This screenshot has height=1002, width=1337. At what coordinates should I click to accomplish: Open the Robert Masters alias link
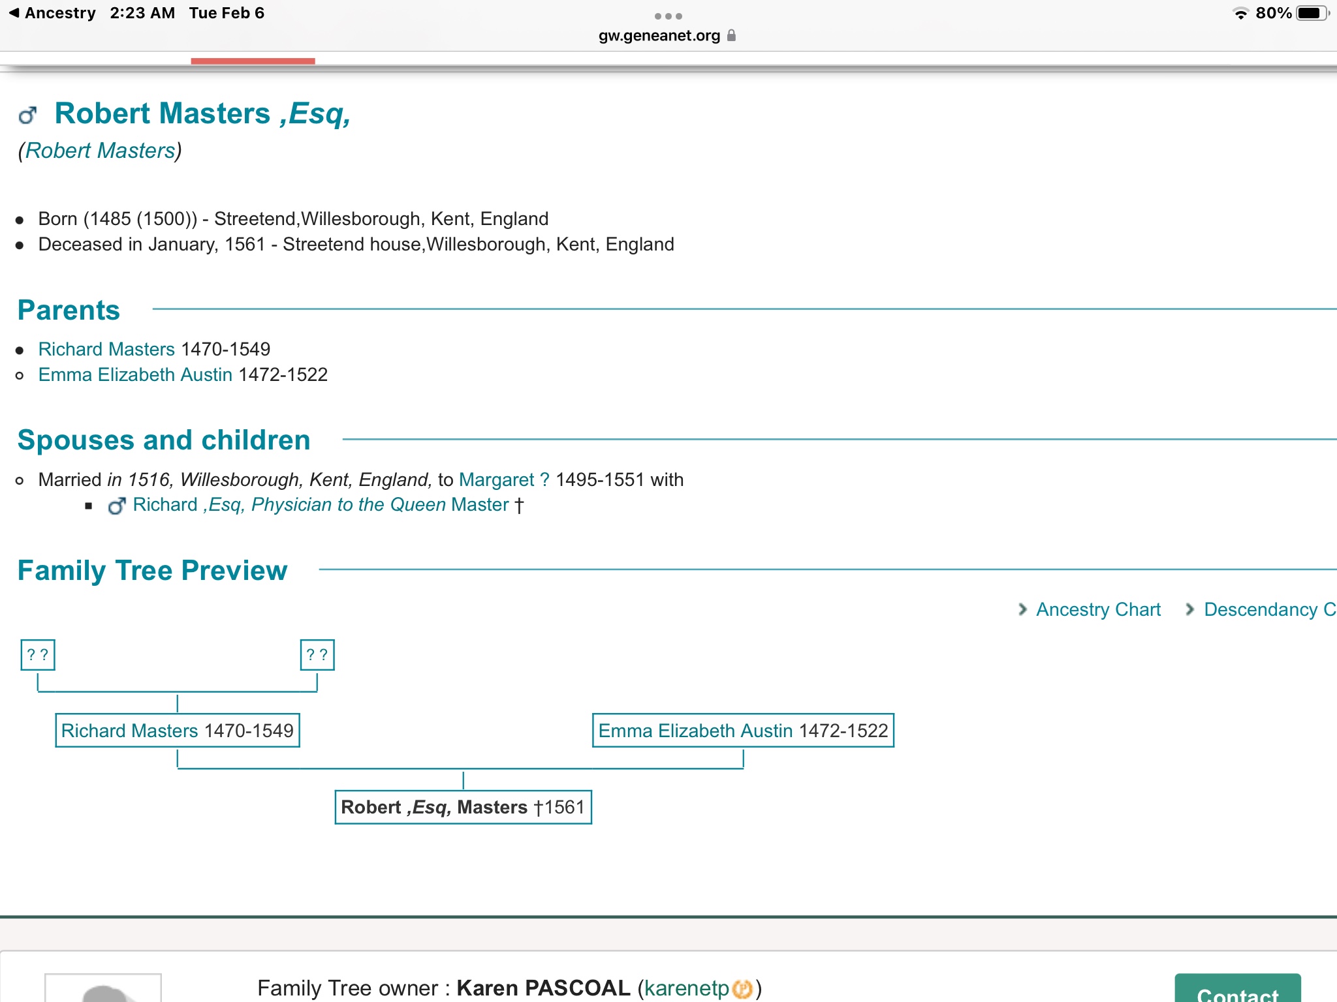click(100, 151)
